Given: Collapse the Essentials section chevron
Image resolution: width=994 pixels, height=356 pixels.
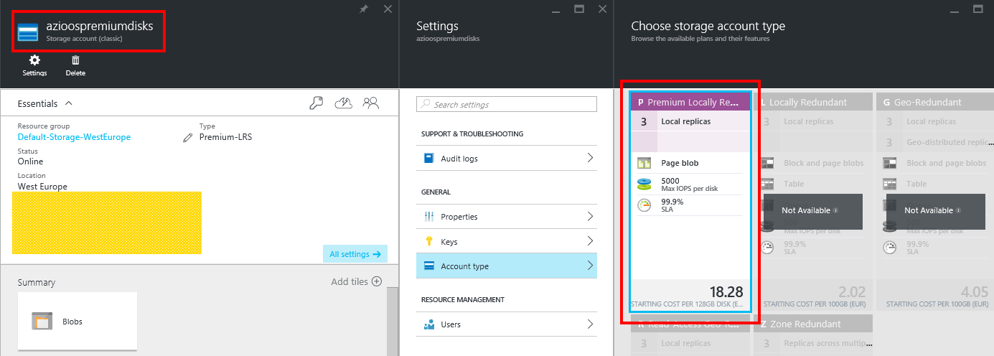Looking at the screenshot, I should click(69, 103).
